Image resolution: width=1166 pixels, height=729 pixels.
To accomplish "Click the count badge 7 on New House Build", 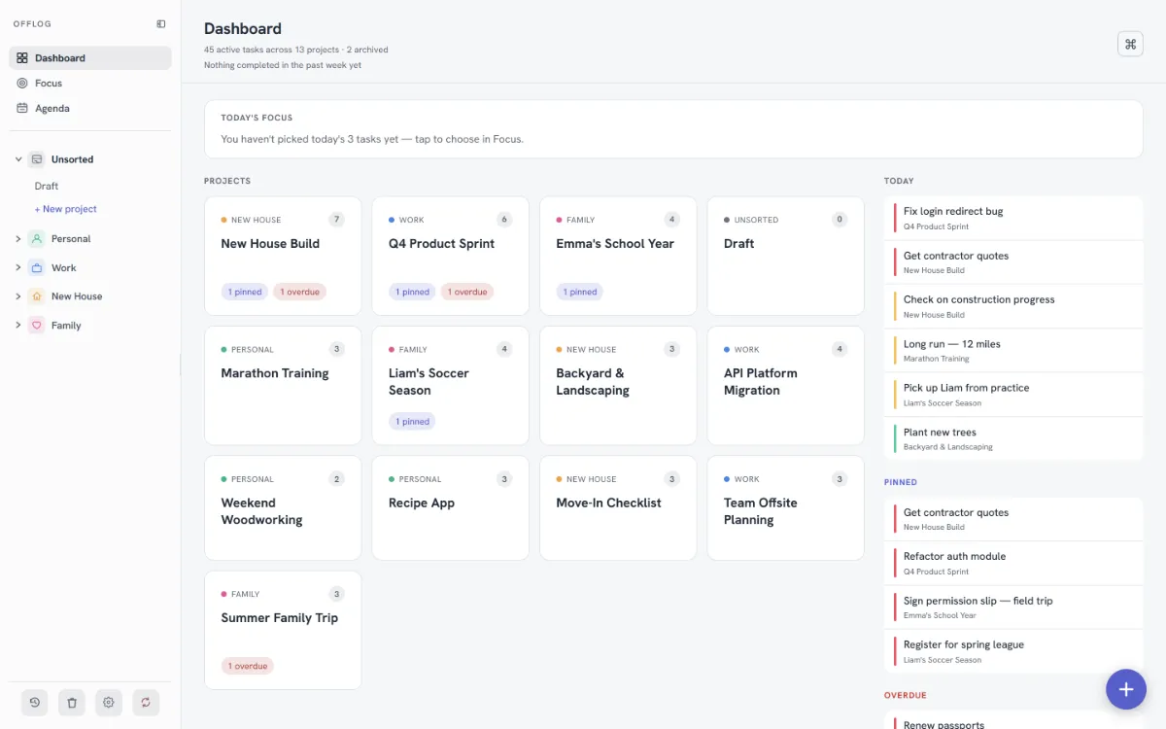I will coord(336,220).
